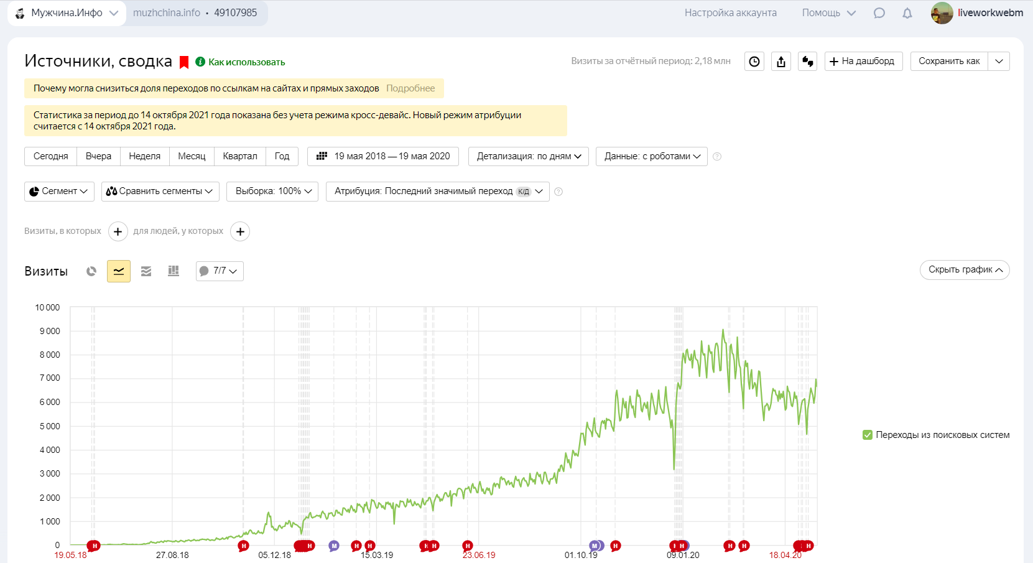The width and height of the screenshot is (1033, 563).
Task: Switch chart to stacked area view
Action: [146, 271]
